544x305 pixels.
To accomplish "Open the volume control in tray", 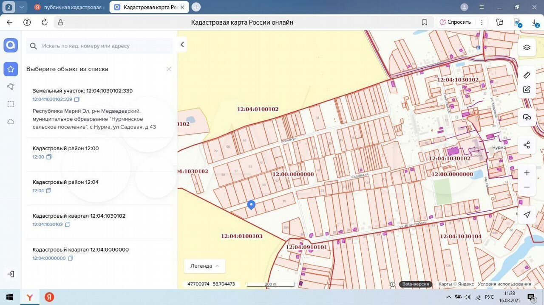I will pos(468,297).
